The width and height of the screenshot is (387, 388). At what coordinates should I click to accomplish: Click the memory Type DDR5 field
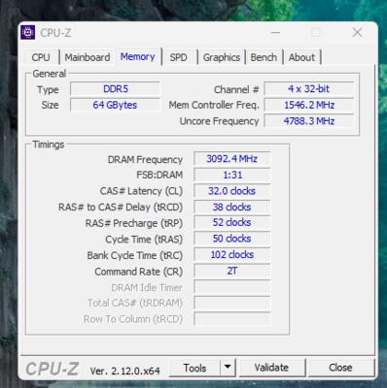115,88
